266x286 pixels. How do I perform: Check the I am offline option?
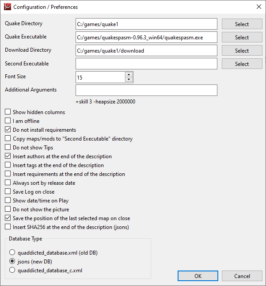[8, 121]
